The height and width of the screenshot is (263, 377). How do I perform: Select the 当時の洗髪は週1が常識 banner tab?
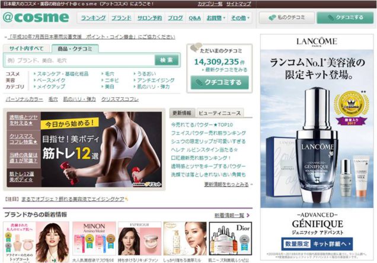pyautogui.click(x=24, y=158)
